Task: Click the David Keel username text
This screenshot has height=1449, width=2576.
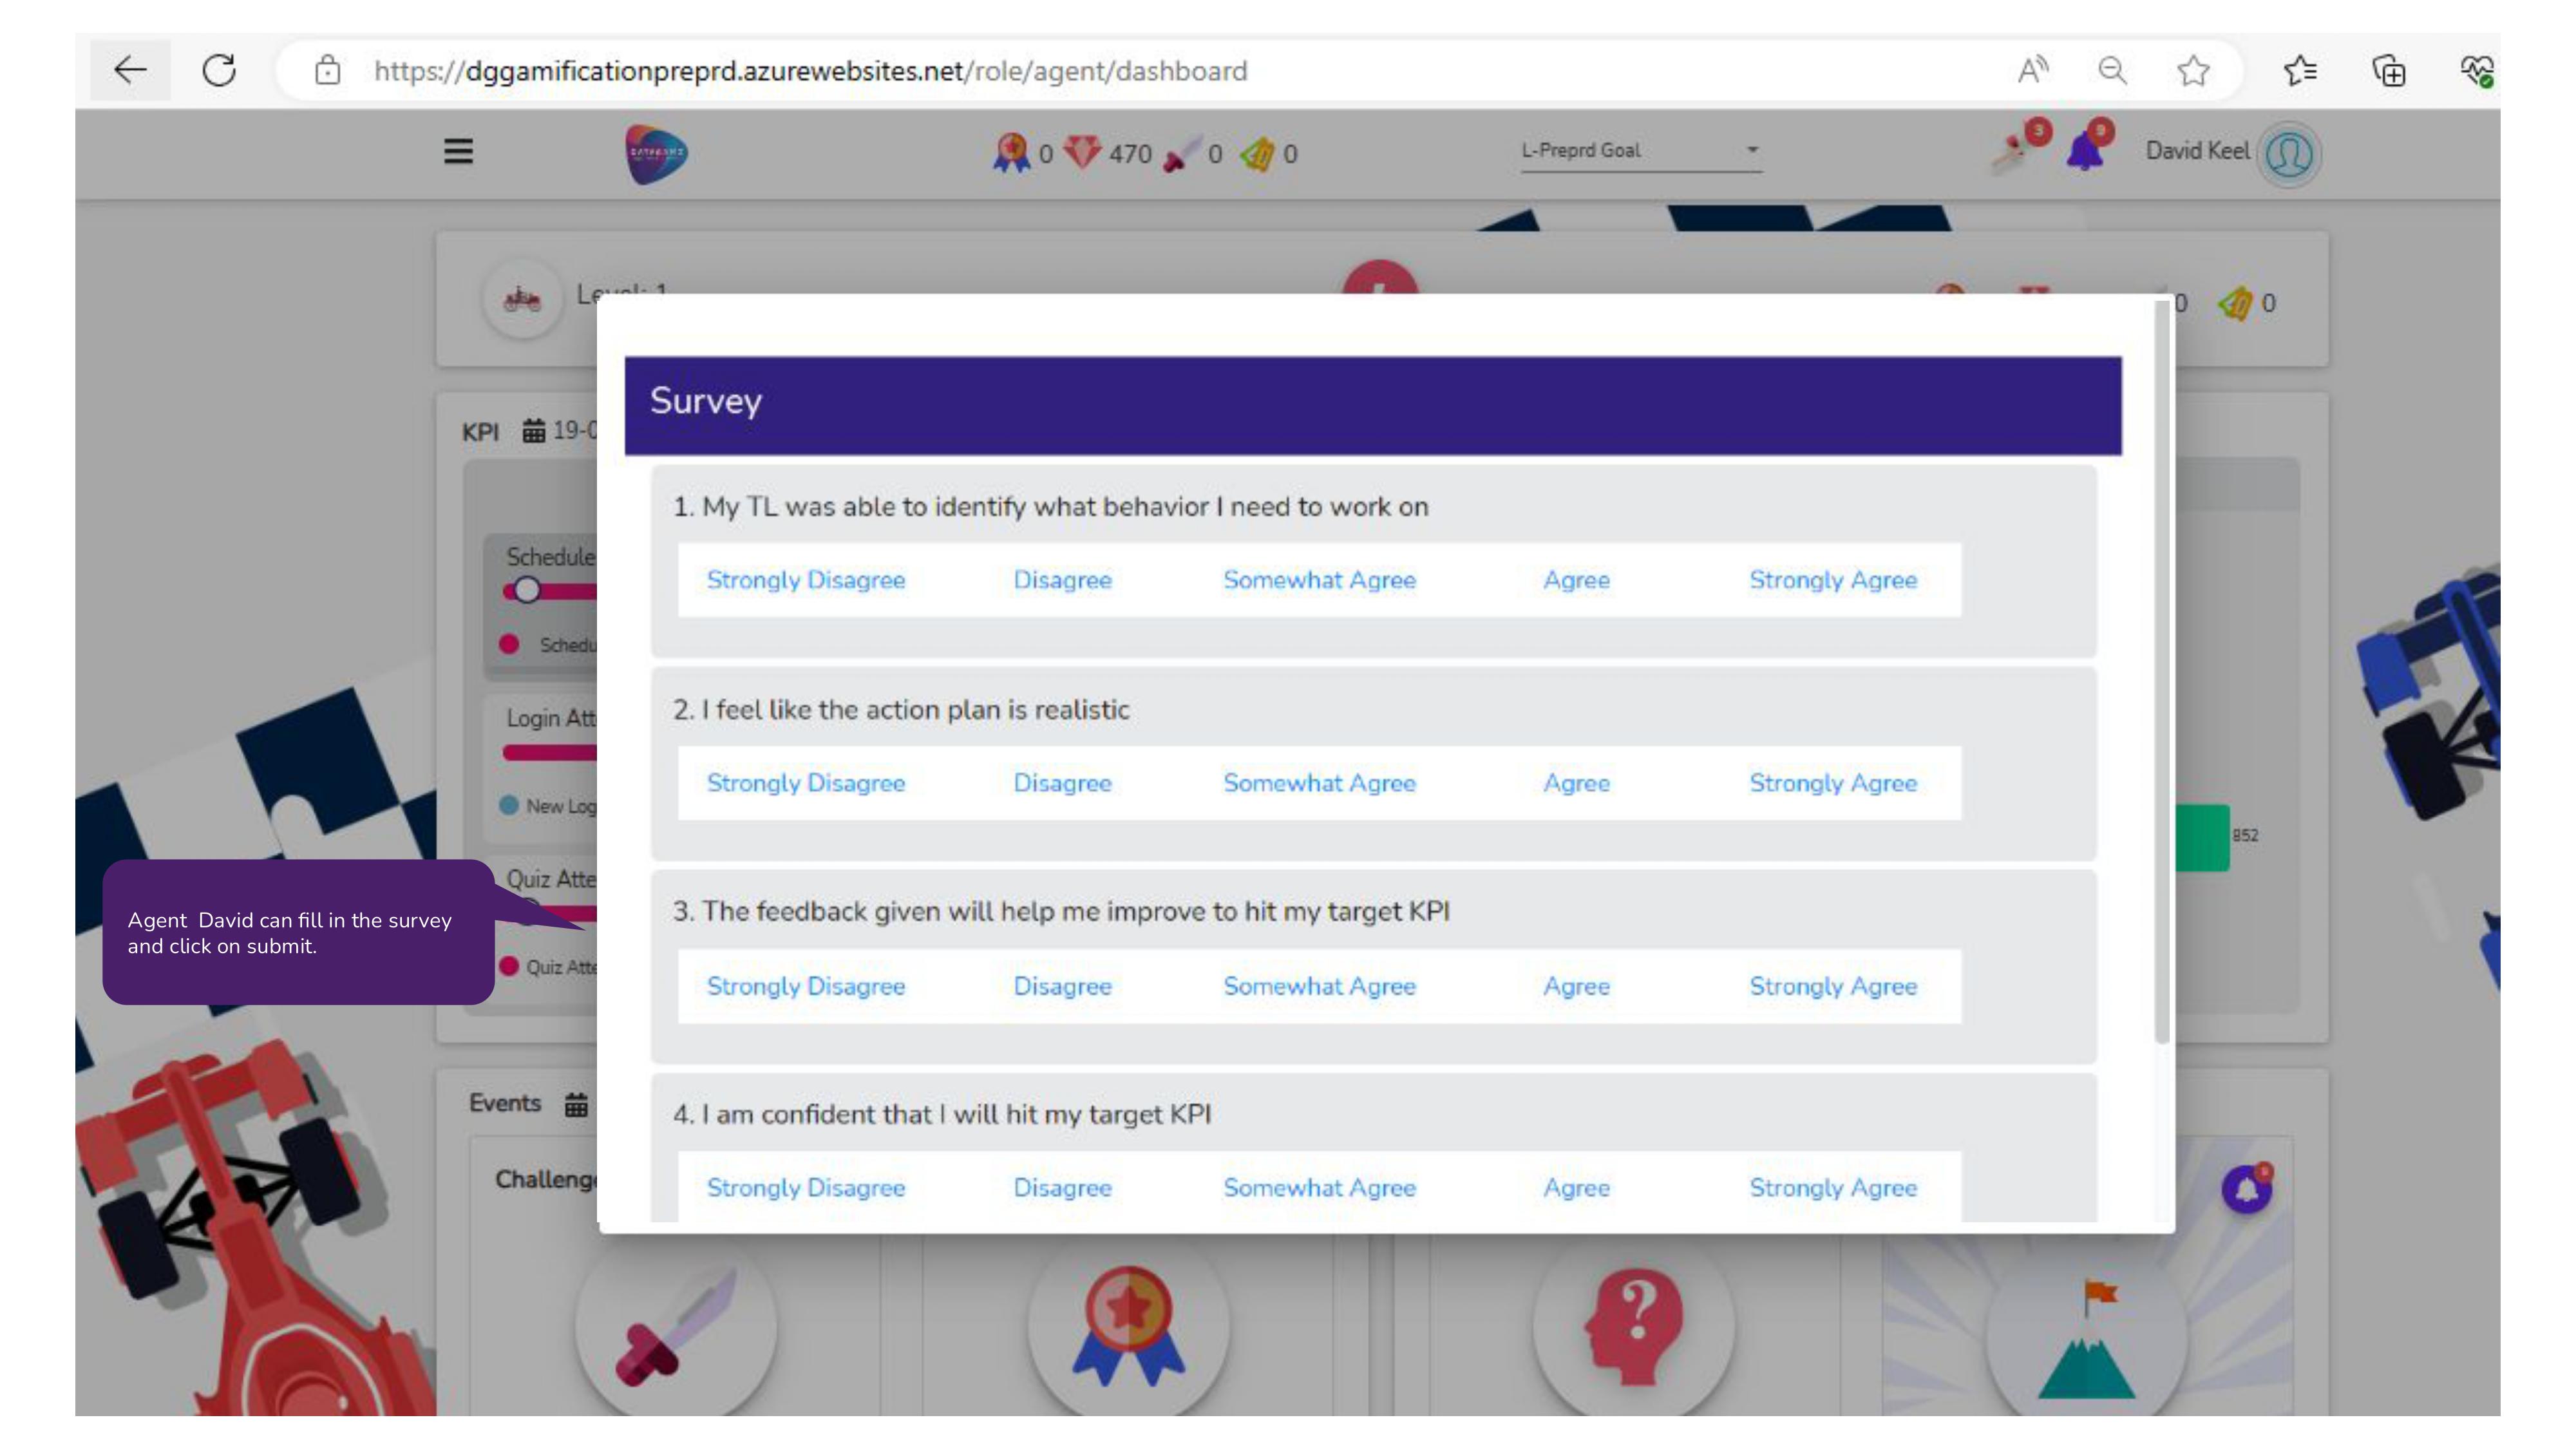Action: click(2197, 151)
